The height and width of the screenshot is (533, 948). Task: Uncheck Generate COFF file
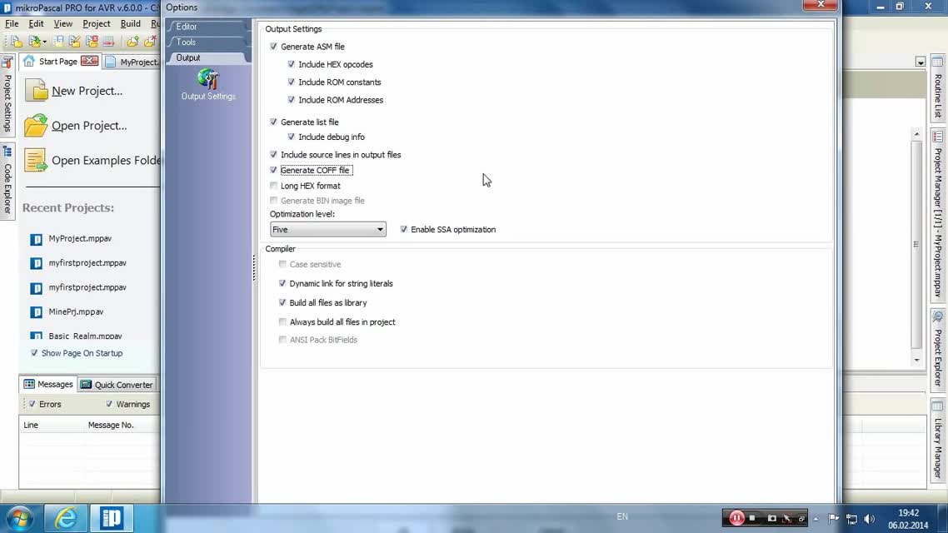point(273,171)
